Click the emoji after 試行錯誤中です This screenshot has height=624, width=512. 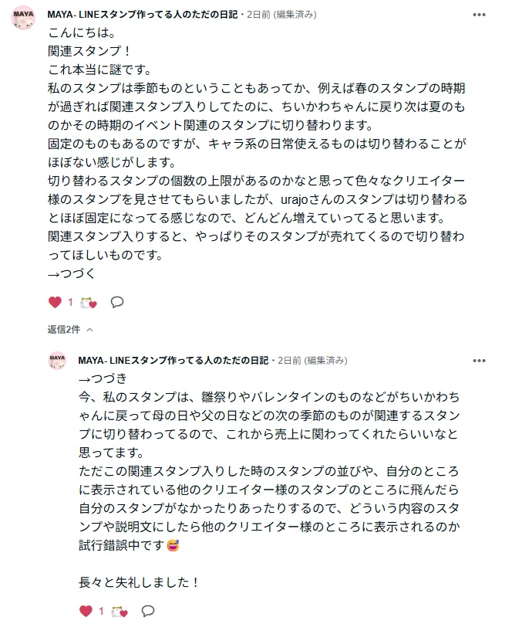173,545
